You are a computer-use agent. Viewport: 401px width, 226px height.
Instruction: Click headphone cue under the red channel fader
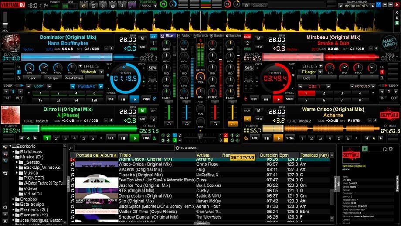215,123
